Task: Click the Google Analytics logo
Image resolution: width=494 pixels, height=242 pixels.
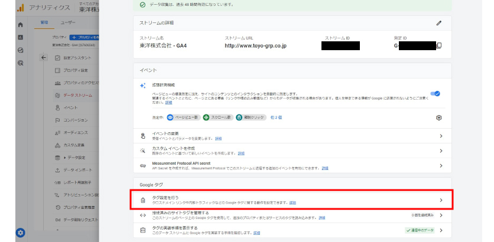Action: point(21,8)
